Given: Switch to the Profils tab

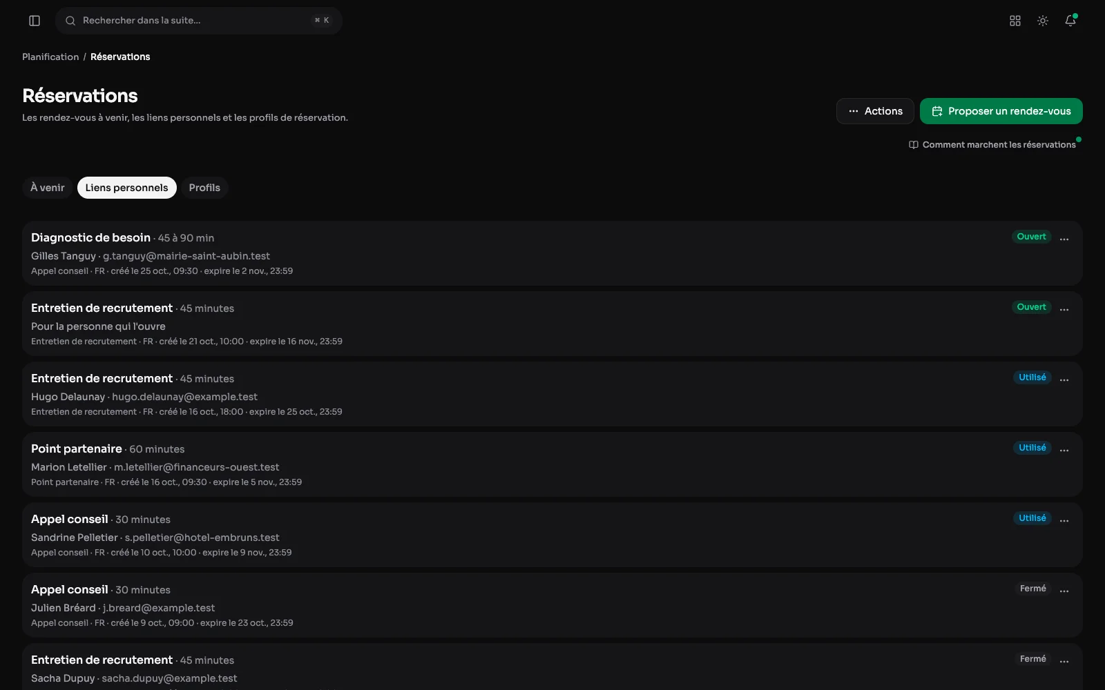Looking at the screenshot, I should pyautogui.click(x=204, y=188).
